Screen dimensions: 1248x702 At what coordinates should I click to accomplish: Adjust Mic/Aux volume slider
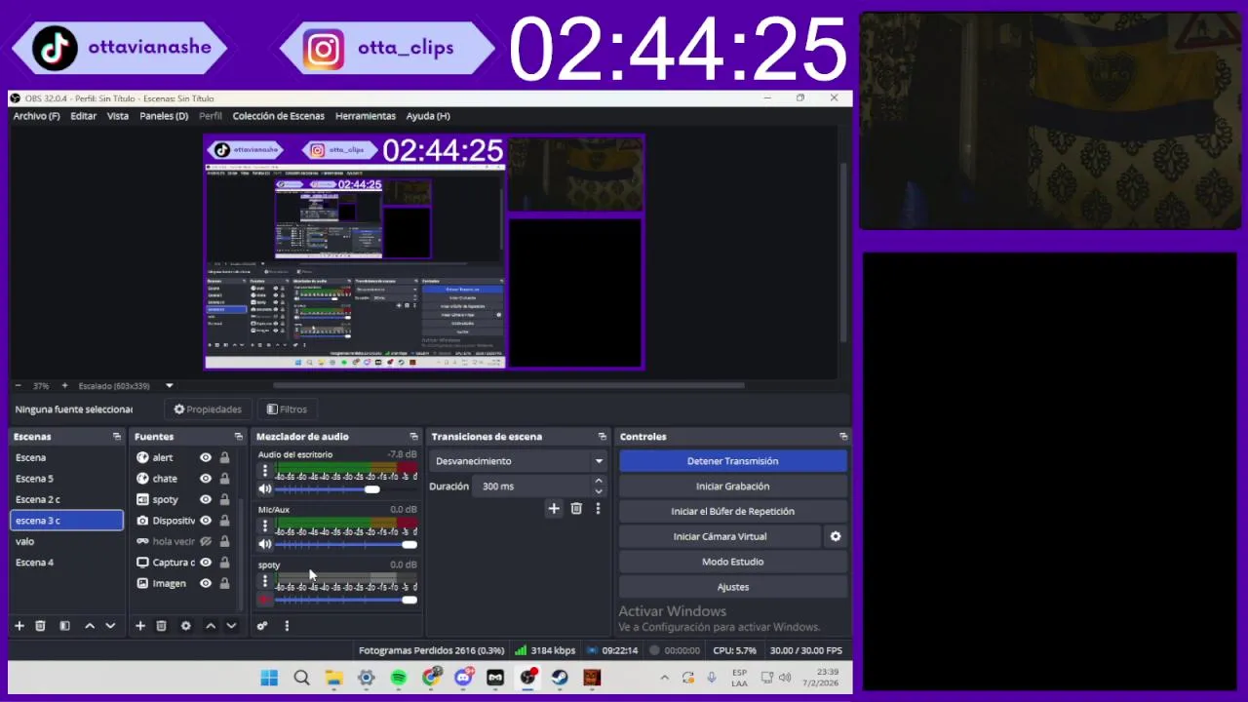[347, 544]
